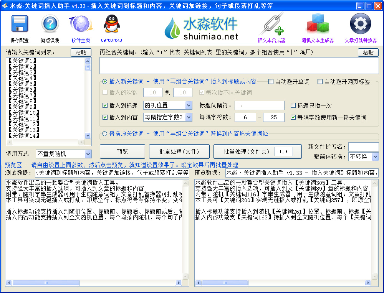
Task: Open the random text generator cubes icon
Action: (x=318, y=24)
